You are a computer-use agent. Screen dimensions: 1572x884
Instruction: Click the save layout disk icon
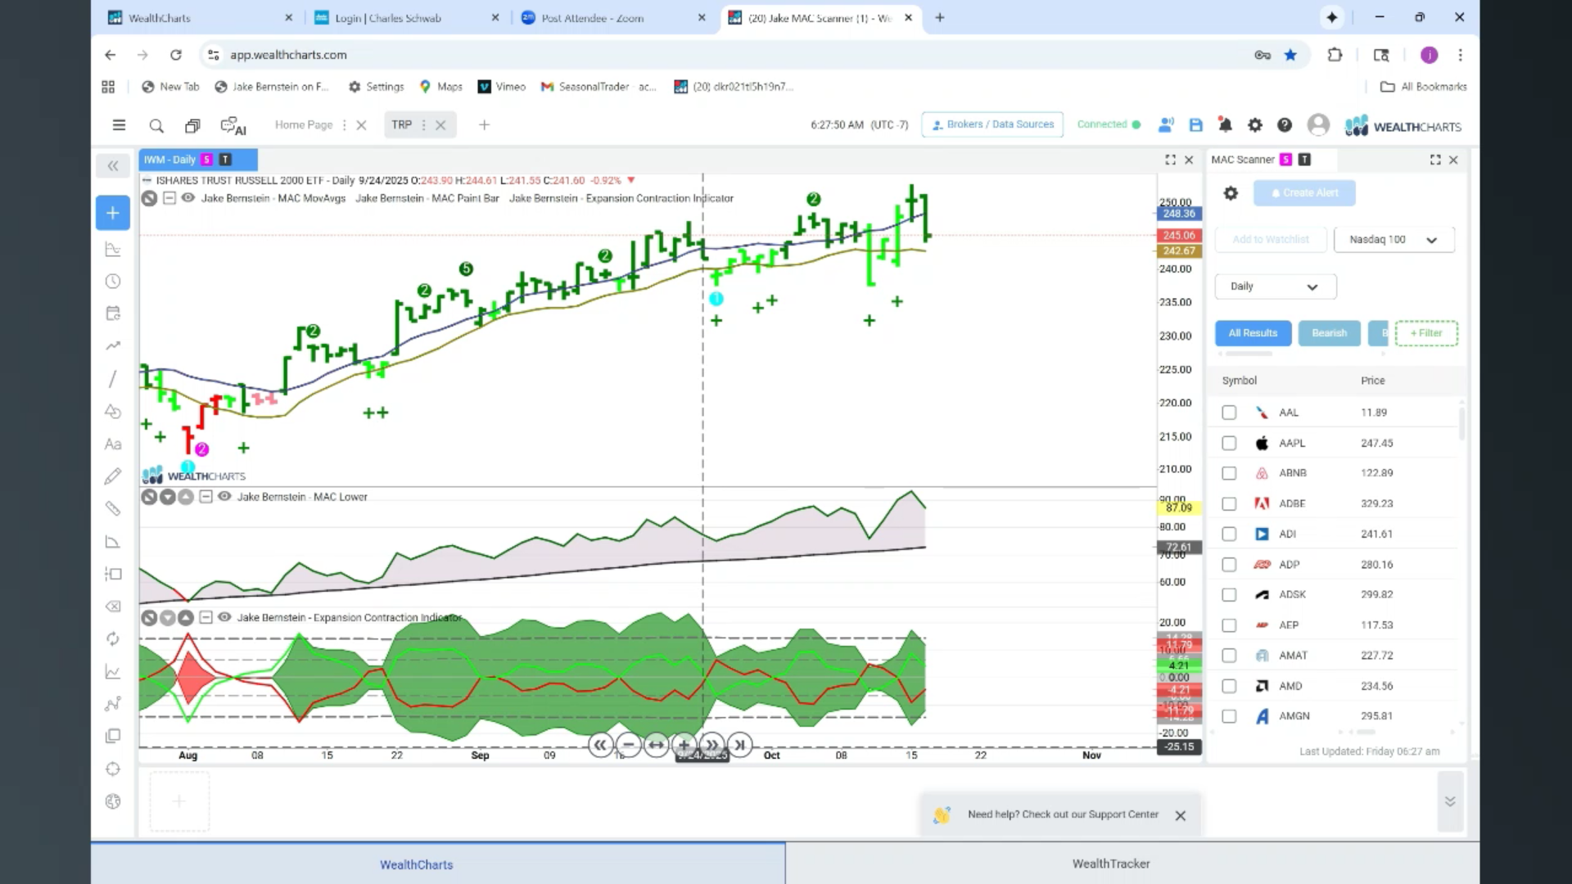tap(1195, 125)
